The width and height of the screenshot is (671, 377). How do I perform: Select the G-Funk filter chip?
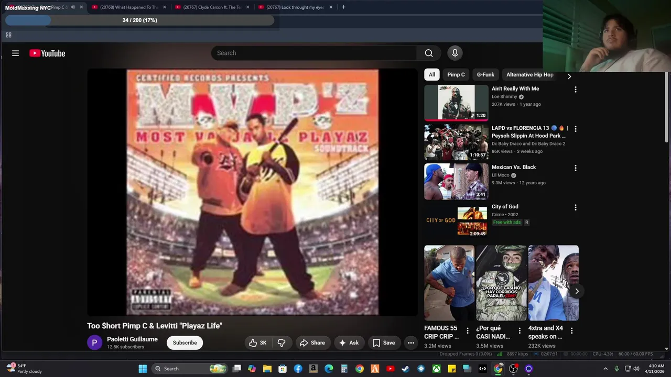[x=485, y=74]
